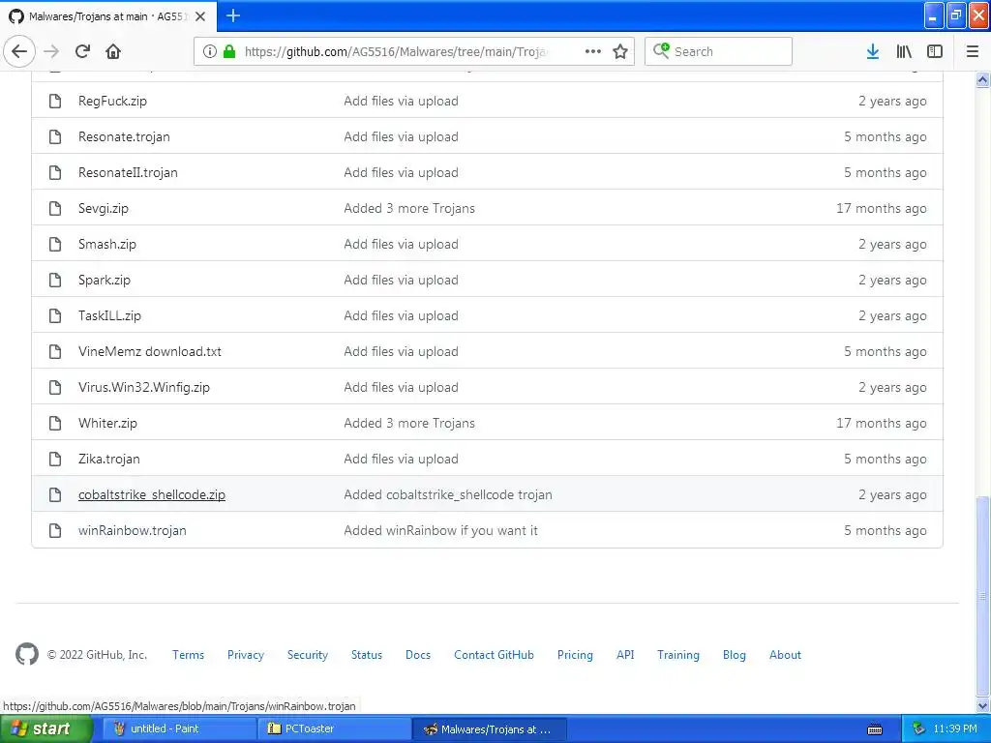
Task: Open the Privacy footer link
Action: [246, 655]
